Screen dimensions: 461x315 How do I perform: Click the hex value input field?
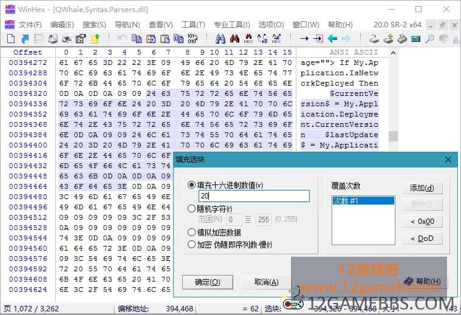coord(254,196)
